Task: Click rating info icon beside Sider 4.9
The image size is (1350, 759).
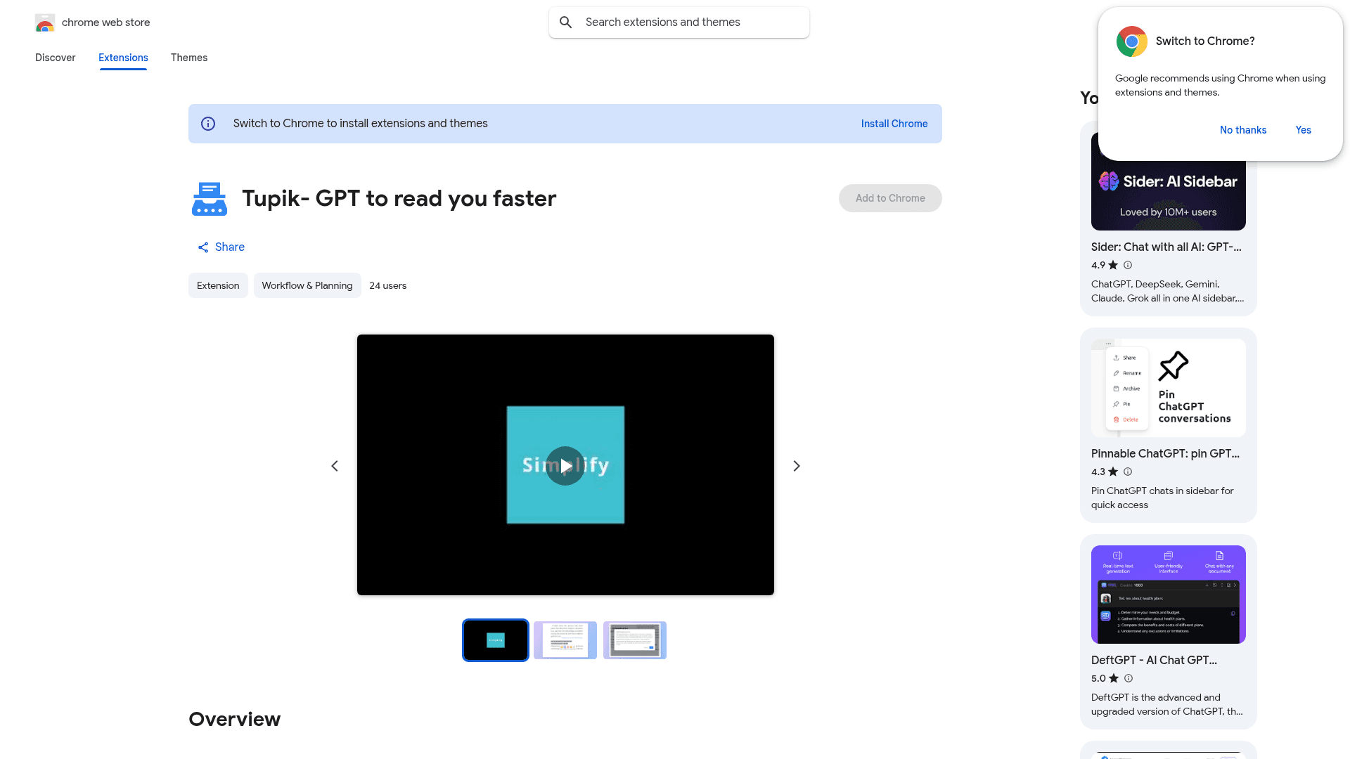Action: (x=1128, y=265)
